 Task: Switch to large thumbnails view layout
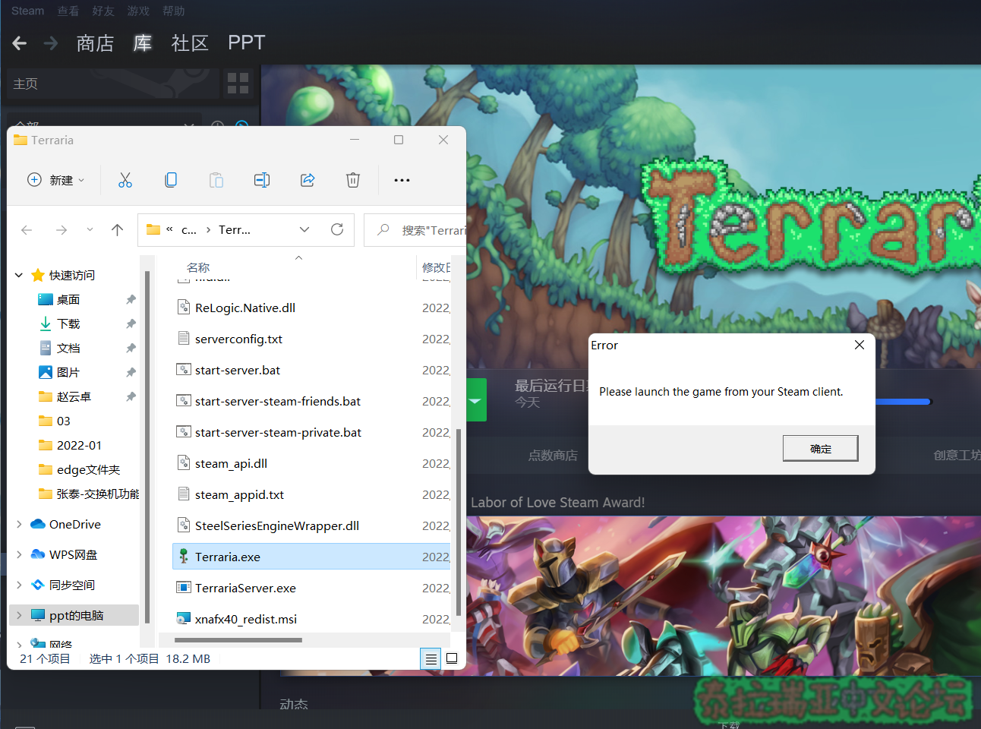click(452, 658)
